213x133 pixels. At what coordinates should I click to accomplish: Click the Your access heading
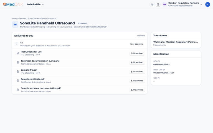pyautogui.click(x=160, y=35)
